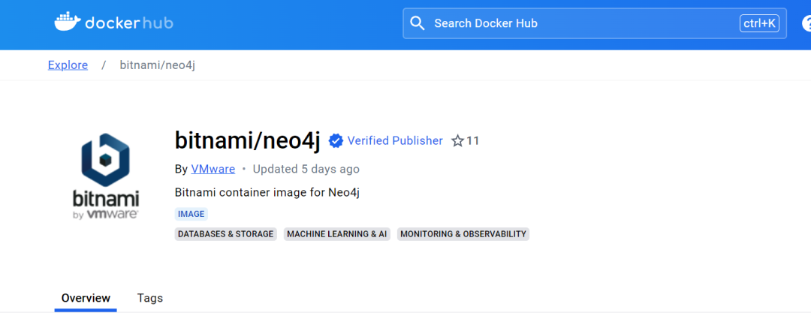Open help via the question mark icon
Image resolution: width=811 pixels, height=322 pixels.
coord(805,23)
